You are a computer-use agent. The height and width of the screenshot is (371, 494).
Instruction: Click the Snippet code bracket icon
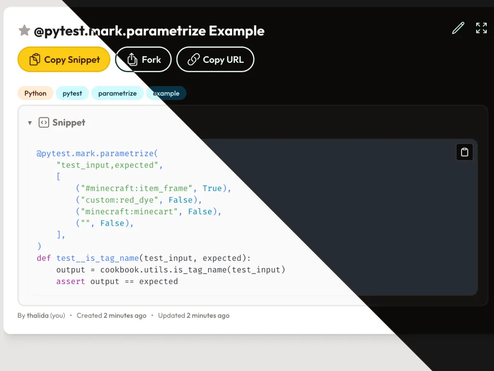click(44, 122)
